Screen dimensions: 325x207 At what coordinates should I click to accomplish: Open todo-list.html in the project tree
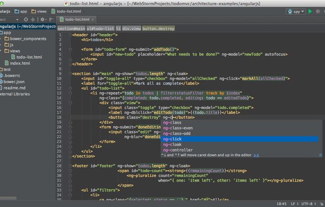[26, 57]
